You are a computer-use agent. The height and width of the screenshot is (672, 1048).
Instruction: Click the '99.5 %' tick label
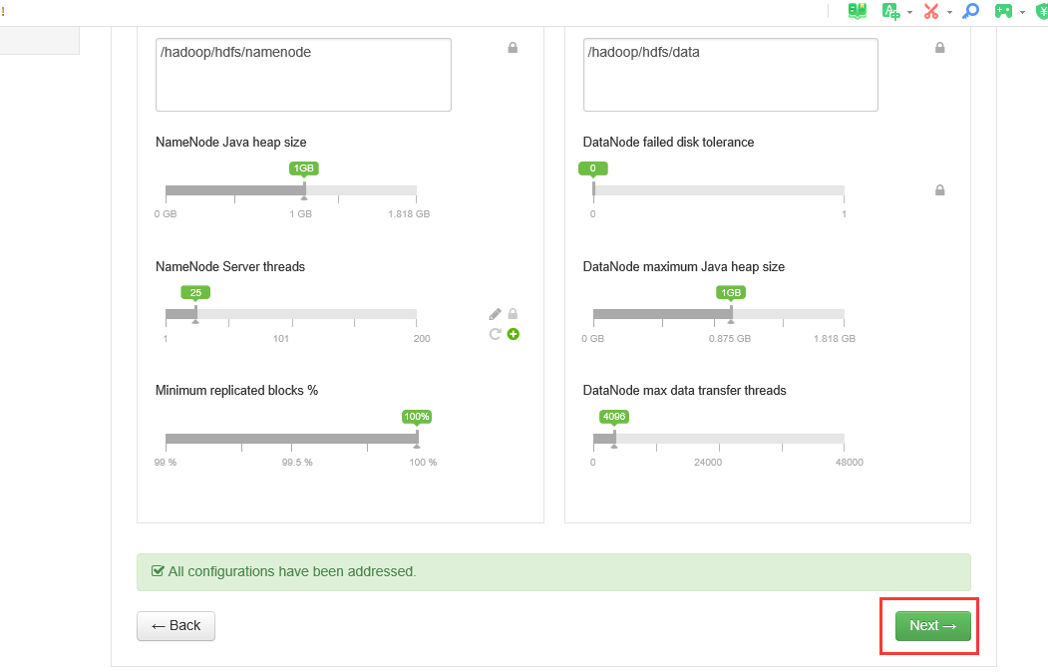point(297,463)
